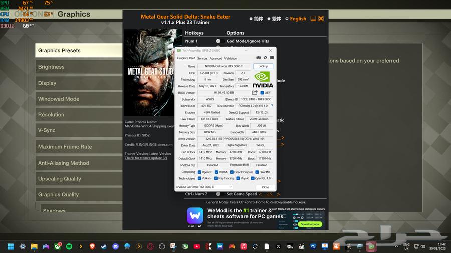The width and height of the screenshot is (451, 253).
Task: Click the Bus Interface question mark icon
Action: 272,106
